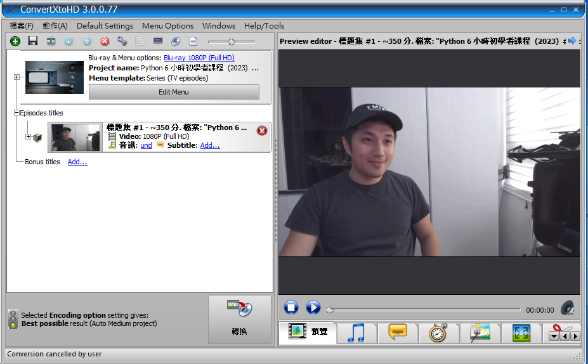Viewport: 588px width, 364px height.
Task: Click the burn disc icon in toolbar
Action: [x=176, y=41]
